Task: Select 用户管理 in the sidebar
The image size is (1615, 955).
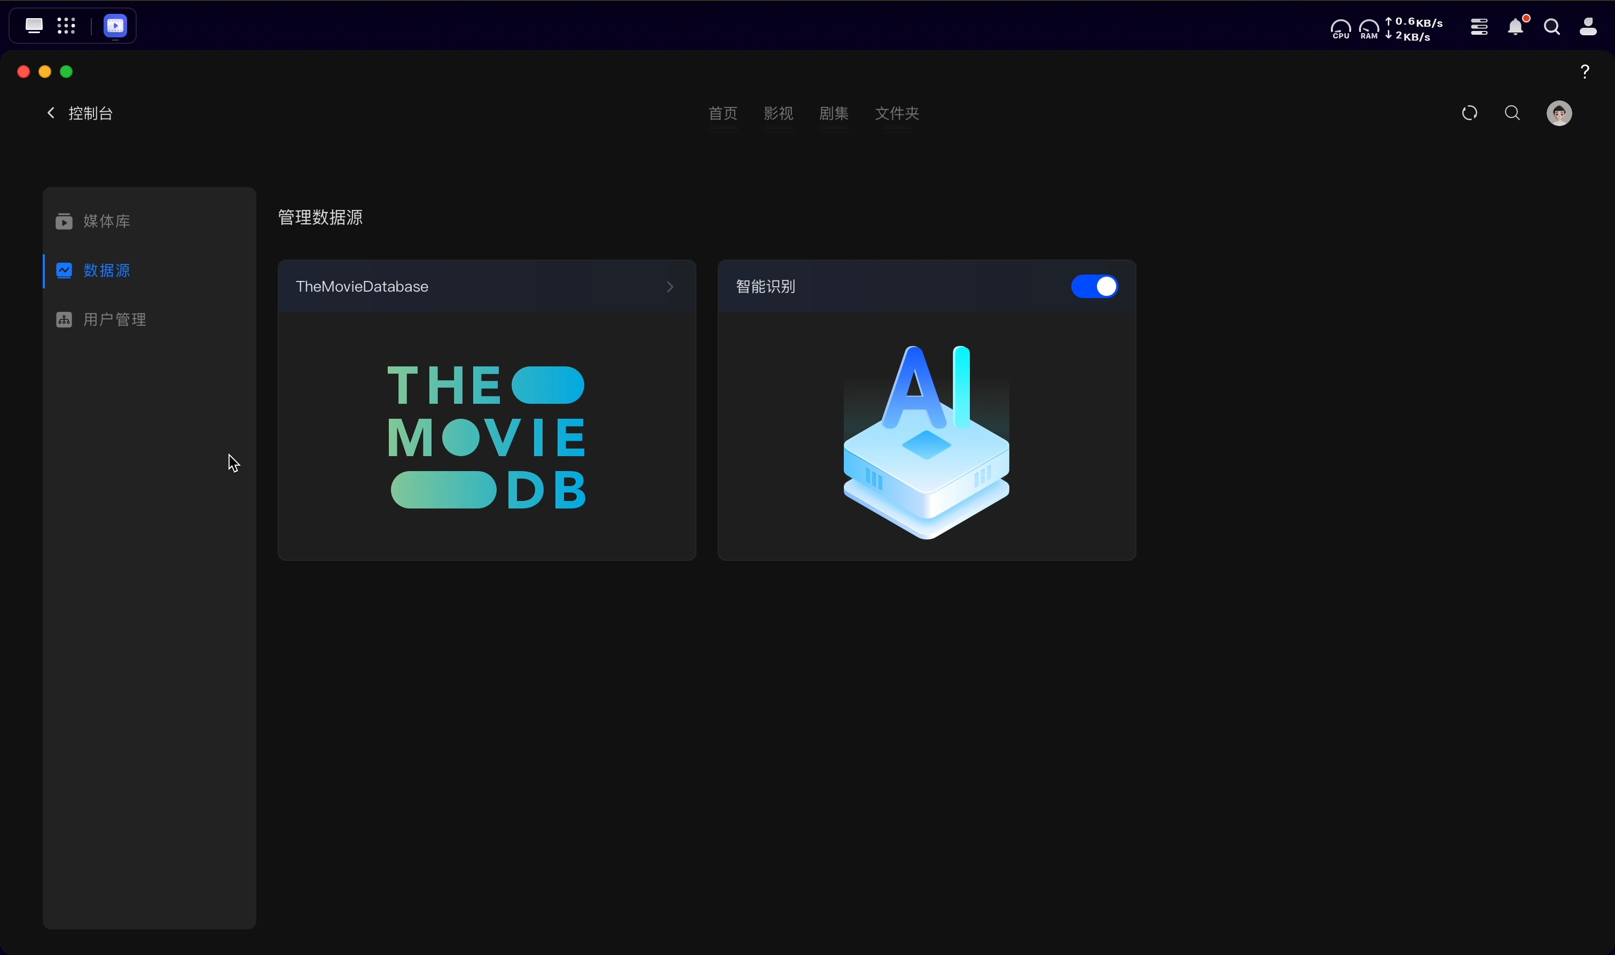Action: pyautogui.click(x=114, y=320)
